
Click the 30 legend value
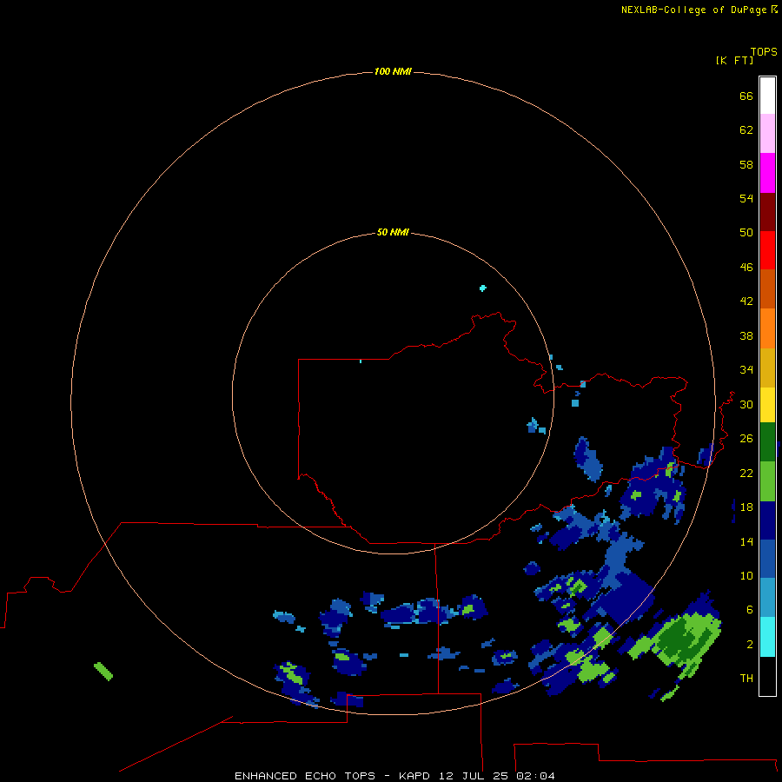[746, 404]
